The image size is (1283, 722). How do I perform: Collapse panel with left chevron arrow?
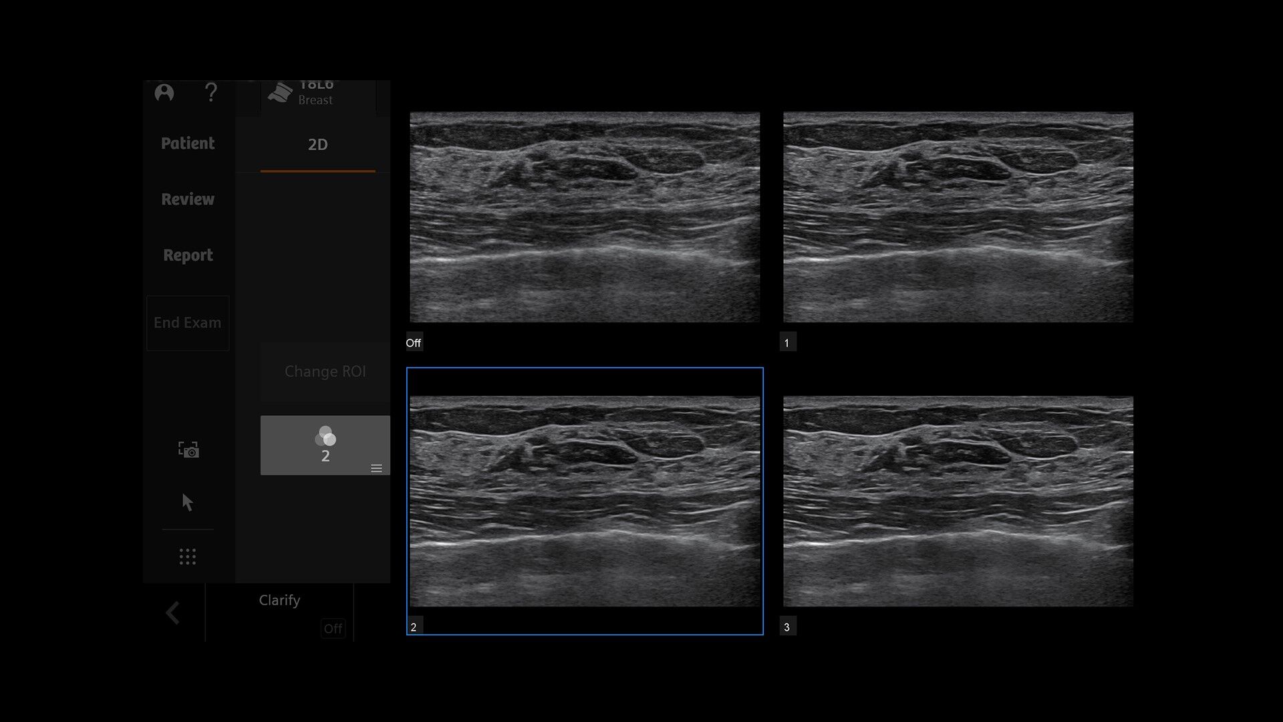[173, 612]
